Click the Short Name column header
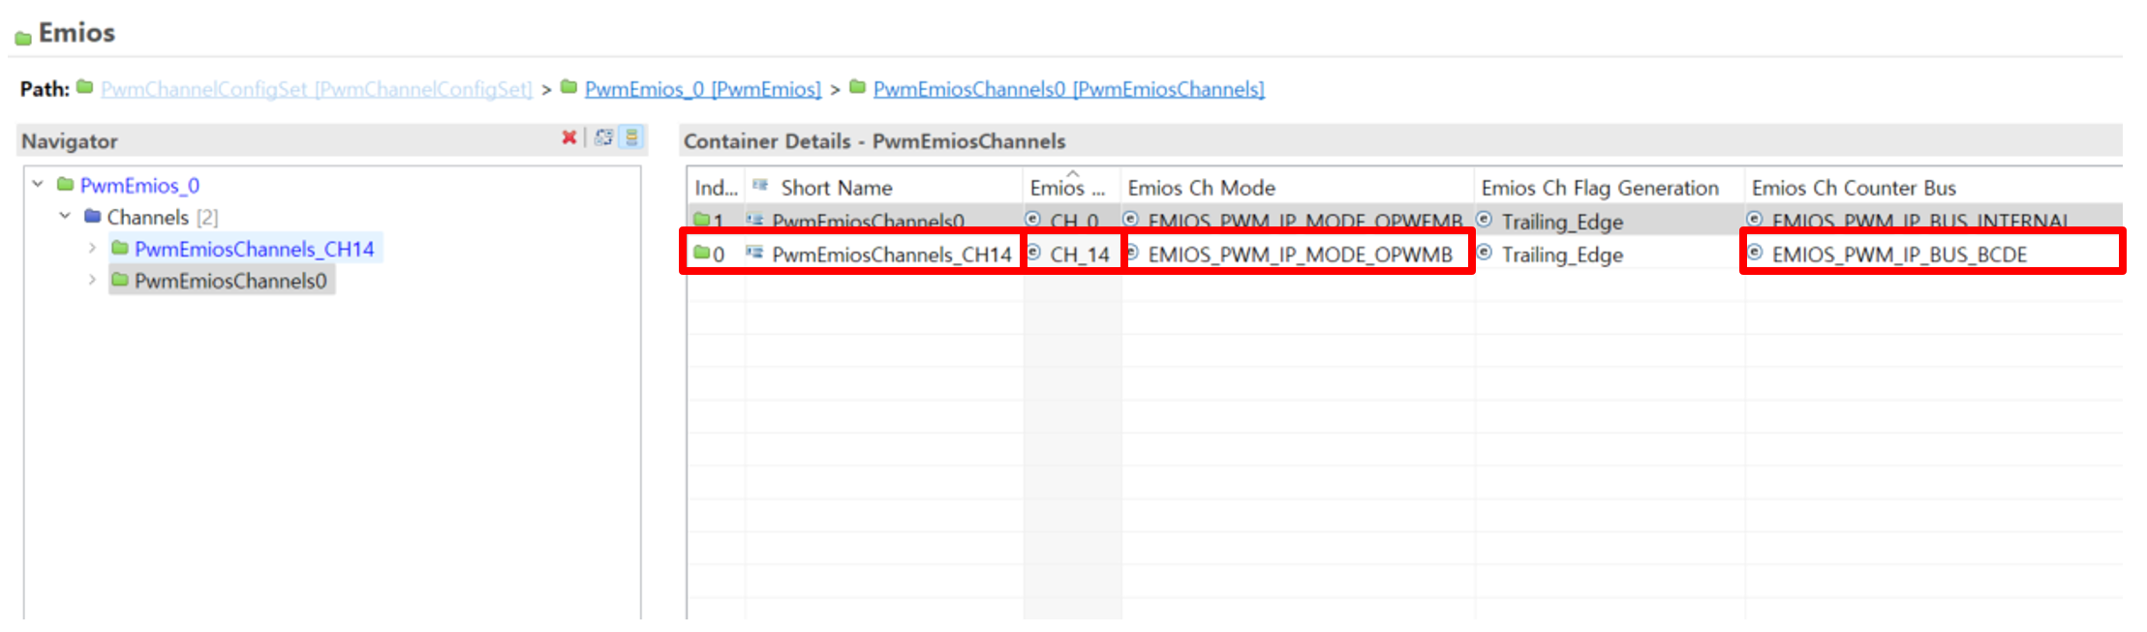The image size is (2147, 632). [836, 188]
